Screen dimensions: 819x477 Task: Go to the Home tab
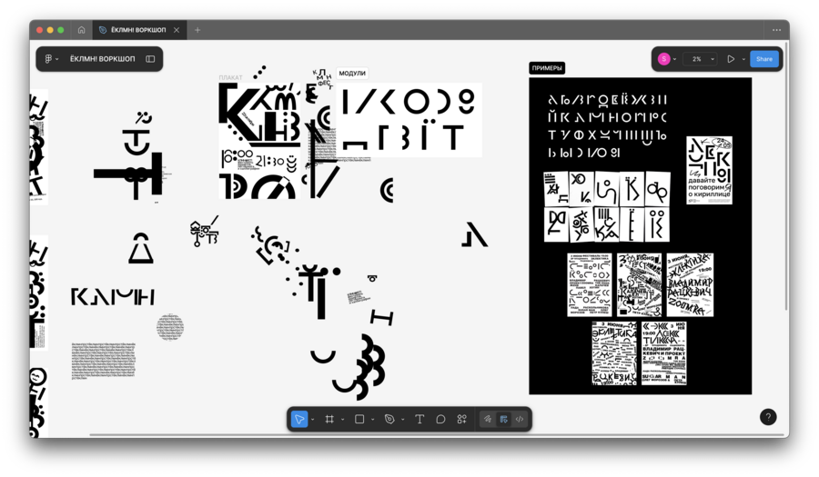[82, 30]
